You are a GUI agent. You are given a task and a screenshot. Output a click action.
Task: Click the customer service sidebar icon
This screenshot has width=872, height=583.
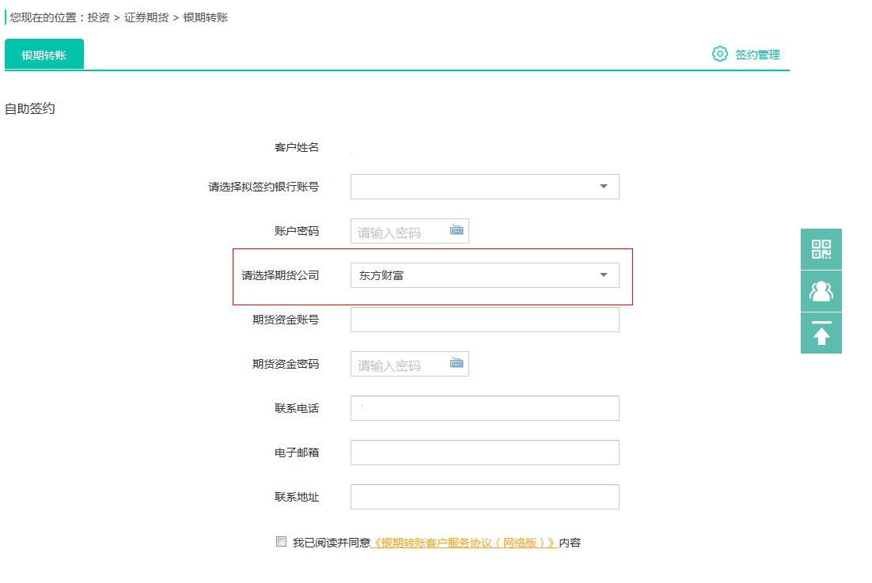[x=821, y=291]
